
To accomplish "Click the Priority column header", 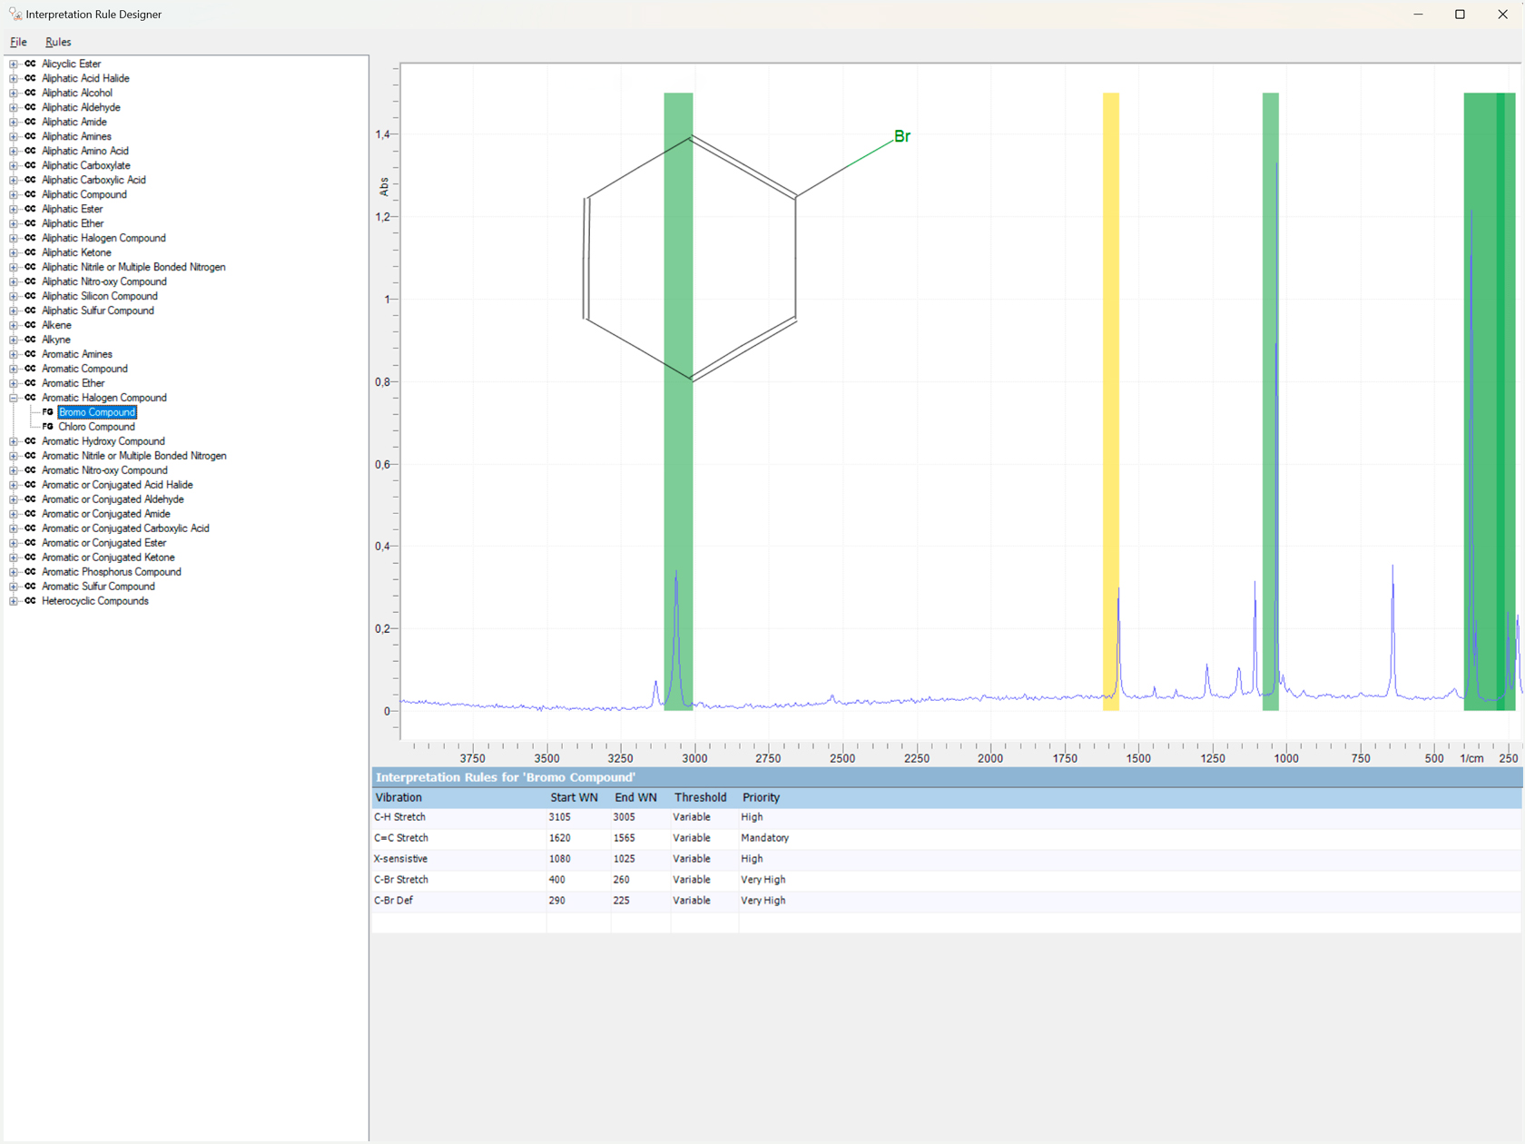I will [761, 797].
